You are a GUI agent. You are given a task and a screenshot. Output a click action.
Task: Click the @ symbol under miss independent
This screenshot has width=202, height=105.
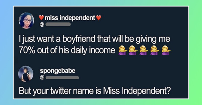(42, 25)
